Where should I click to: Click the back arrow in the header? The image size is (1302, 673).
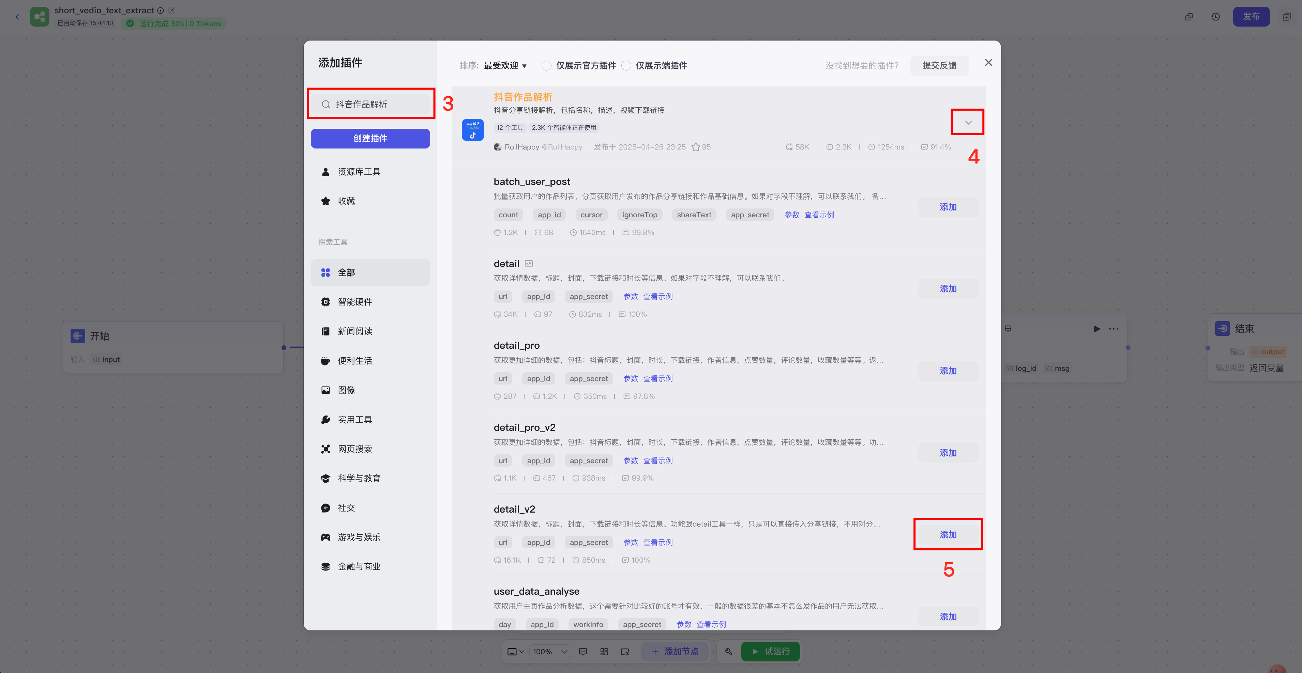click(x=17, y=17)
